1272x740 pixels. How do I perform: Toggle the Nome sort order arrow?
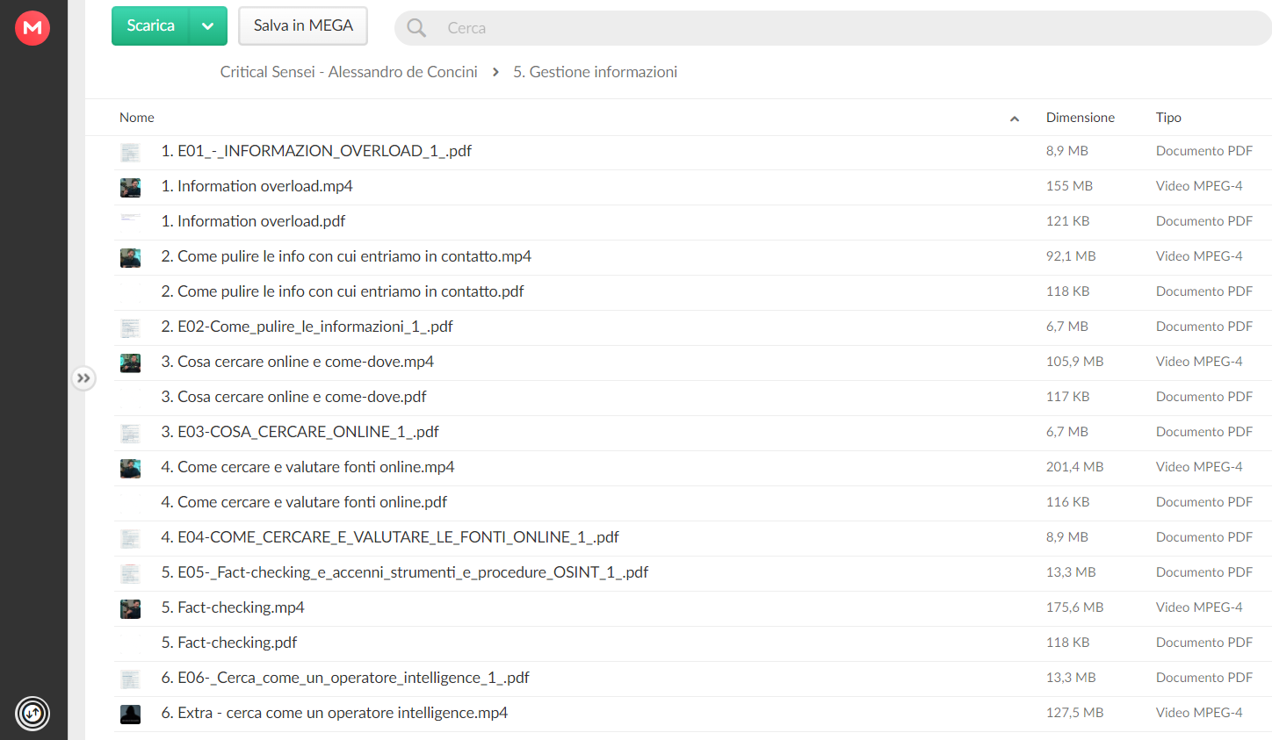pyautogui.click(x=1015, y=119)
